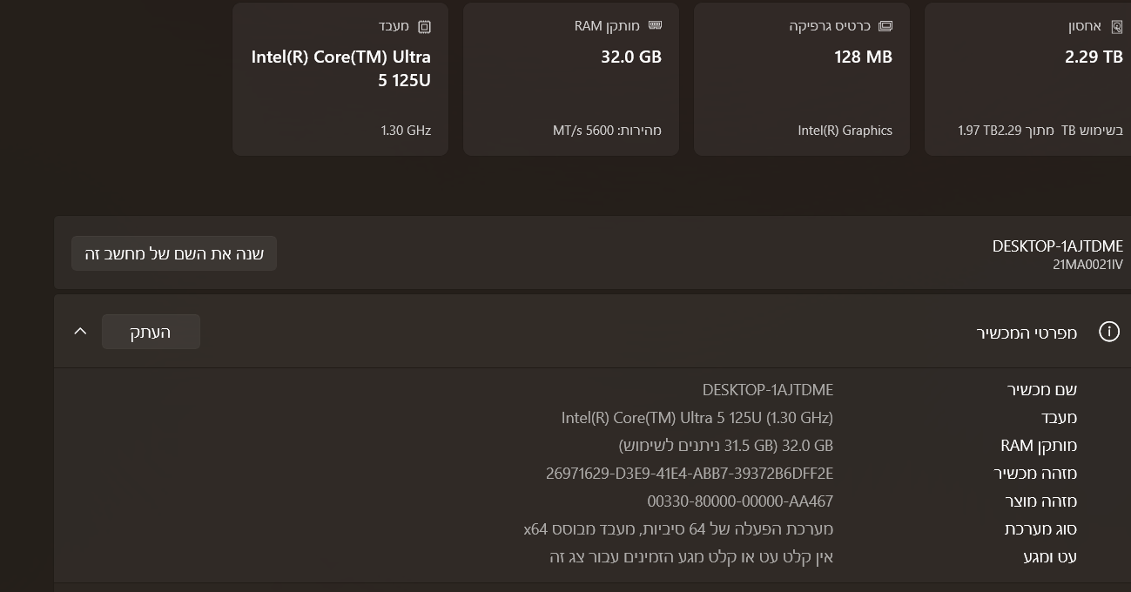Screen dimensions: 1131x592
Task: Open the 2.29 TB storage card
Action: point(1027,79)
